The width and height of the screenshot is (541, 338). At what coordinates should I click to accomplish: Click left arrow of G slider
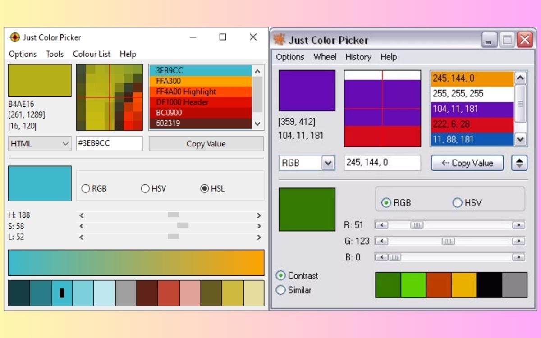[x=381, y=242]
